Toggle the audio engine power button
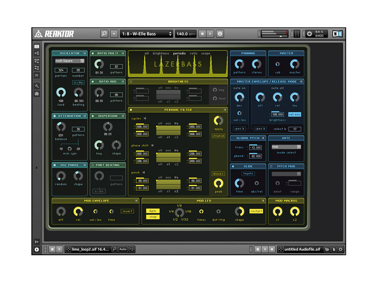 tap(309, 34)
